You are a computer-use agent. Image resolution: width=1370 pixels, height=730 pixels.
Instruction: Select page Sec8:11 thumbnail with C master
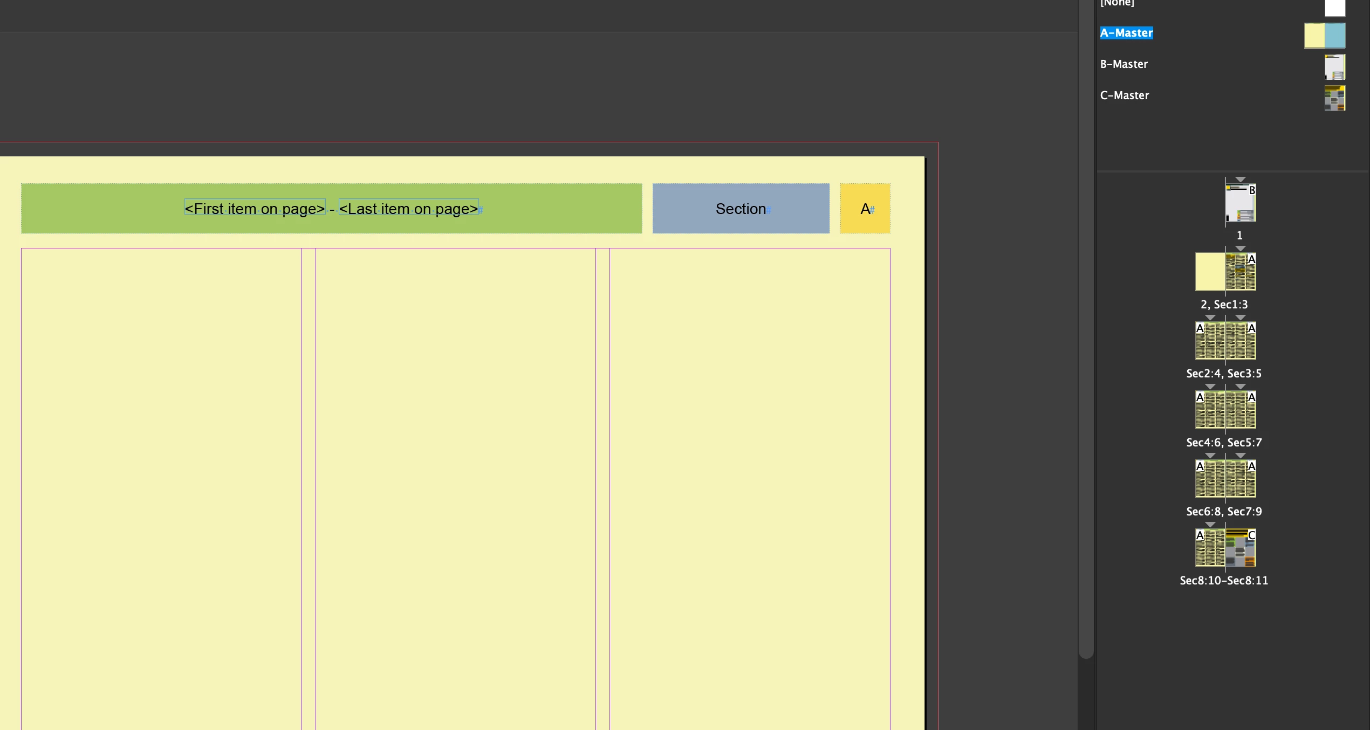click(x=1240, y=548)
